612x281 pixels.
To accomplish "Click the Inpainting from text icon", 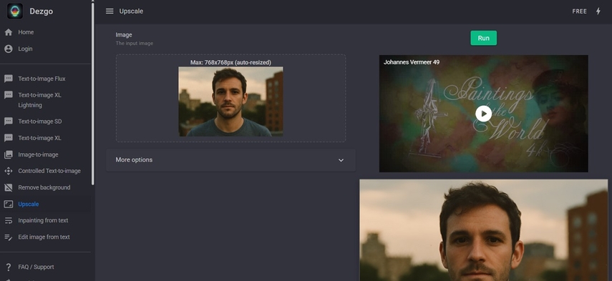I will pyautogui.click(x=9, y=221).
